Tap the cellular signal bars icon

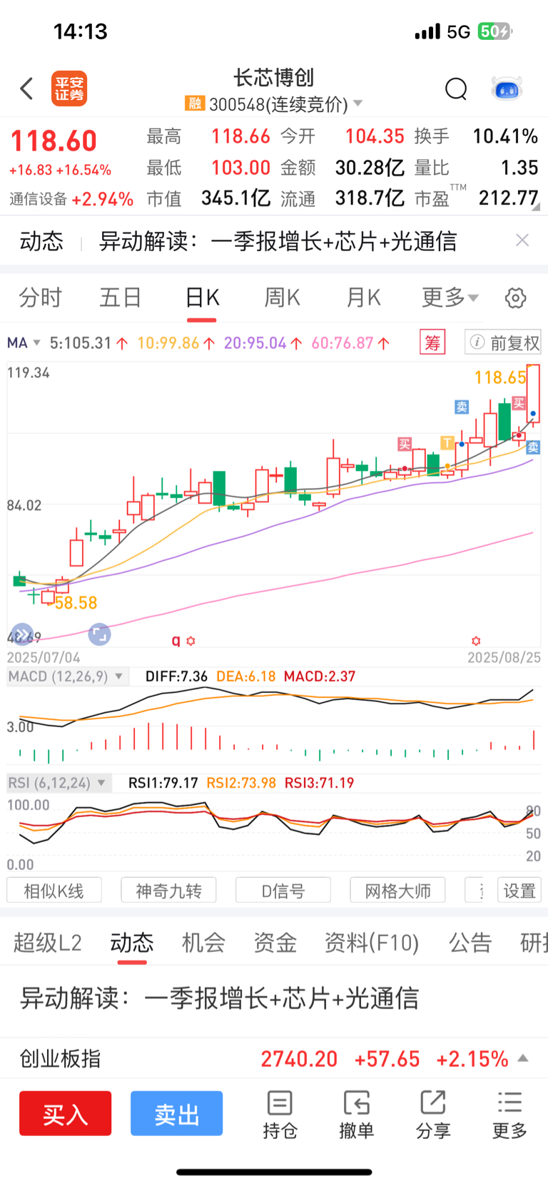427,31
